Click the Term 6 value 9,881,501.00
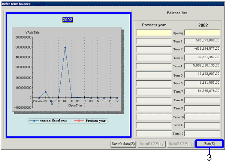226x164 pixels. coord(202,83)
